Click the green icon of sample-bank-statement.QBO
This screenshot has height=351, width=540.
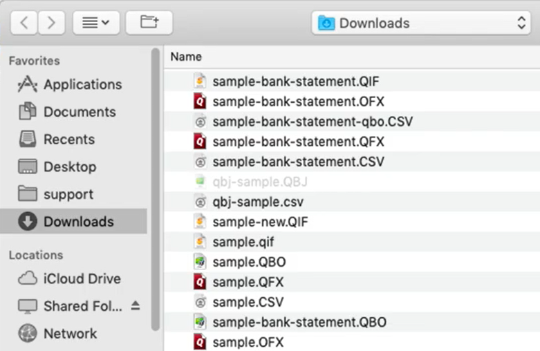[200, 322]
